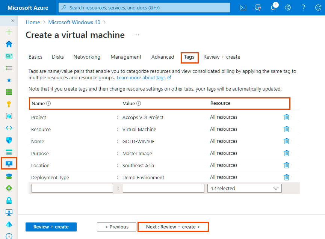Open Virtual machines monitor icon in sidebar
Screen dimensions: 325x239
[x=9, y=163]
